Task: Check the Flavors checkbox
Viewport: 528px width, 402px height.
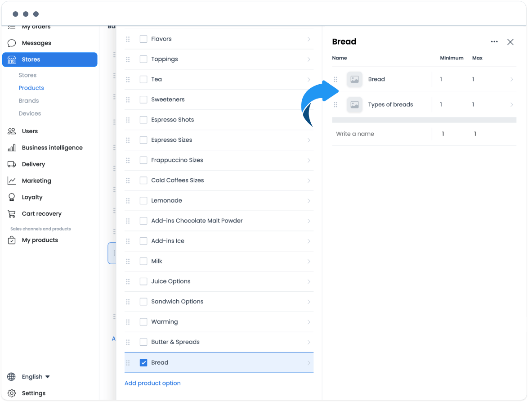Action: (143, 39)
